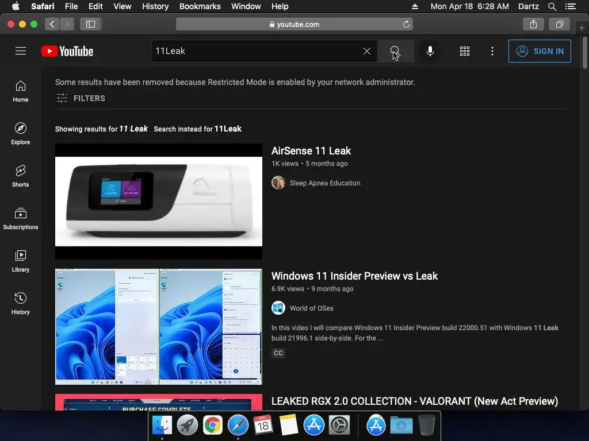Viewport: 589px width, 441px height.
Task: Click the CC badge on Windows video
Action: (278, 353)
